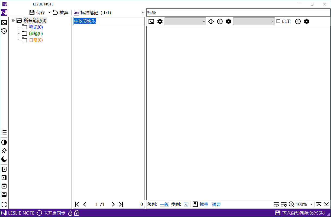Click the zoom in magnifier icon
The width and height of the screenshot is (331, 217).
pos(291,205)
